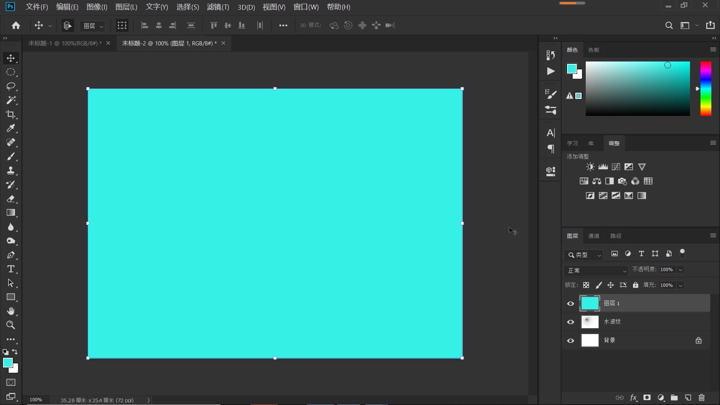Toggle visibility of 图层 1
Image resolution: width=720 pixels, height=405 pixels.
click(x=570, y=304)
